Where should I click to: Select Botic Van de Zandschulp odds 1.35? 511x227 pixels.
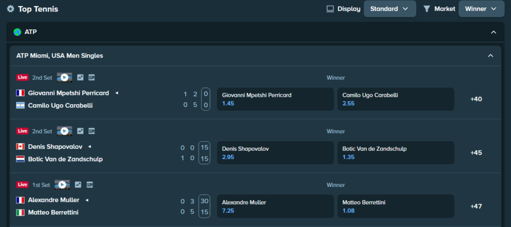(396, 153)
